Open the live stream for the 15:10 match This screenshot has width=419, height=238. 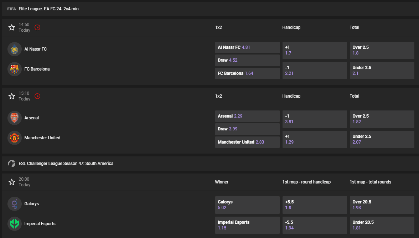point(37,96)
